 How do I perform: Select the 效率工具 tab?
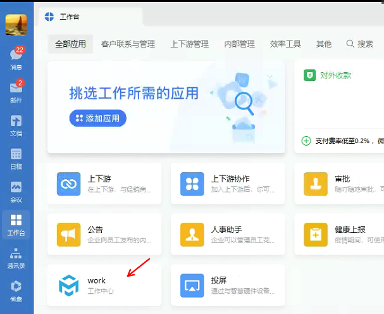[285, 44]
